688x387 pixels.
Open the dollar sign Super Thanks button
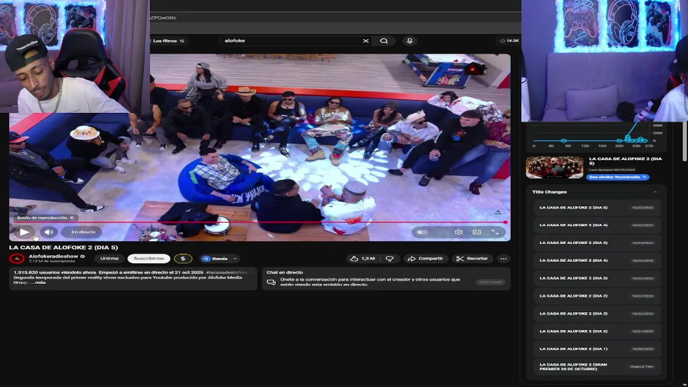(x=183, y=259)
